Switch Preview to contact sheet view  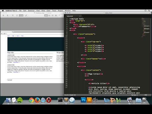[56, 16]
